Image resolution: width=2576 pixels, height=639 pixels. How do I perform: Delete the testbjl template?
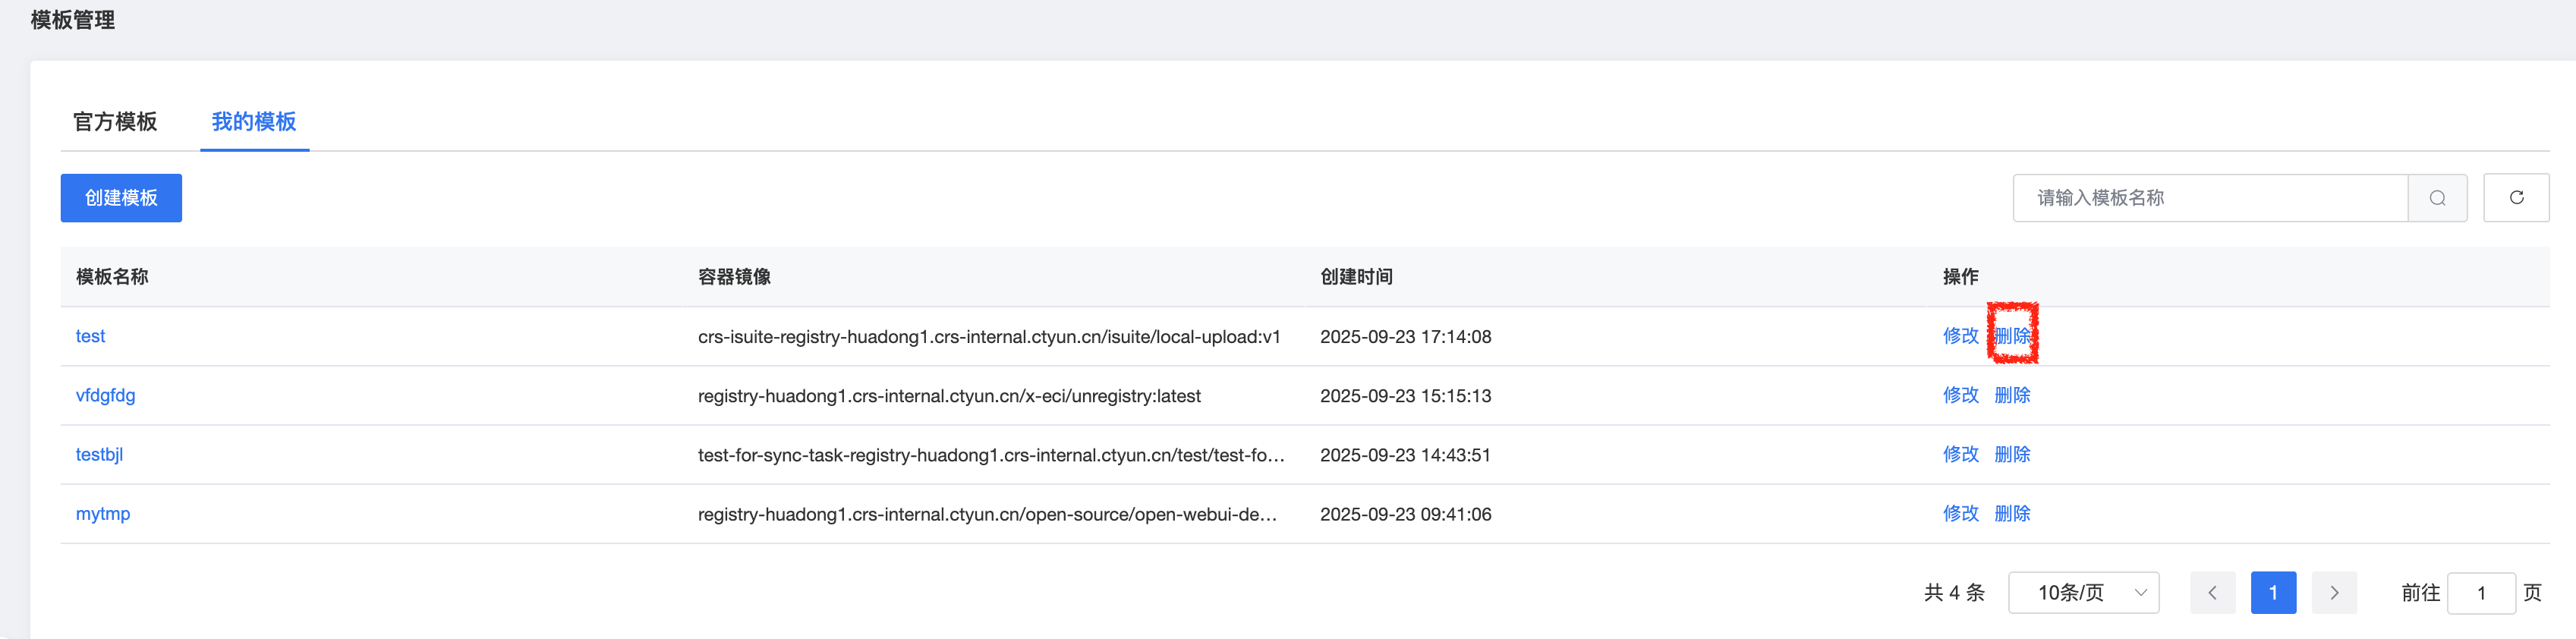(2012, 455)
